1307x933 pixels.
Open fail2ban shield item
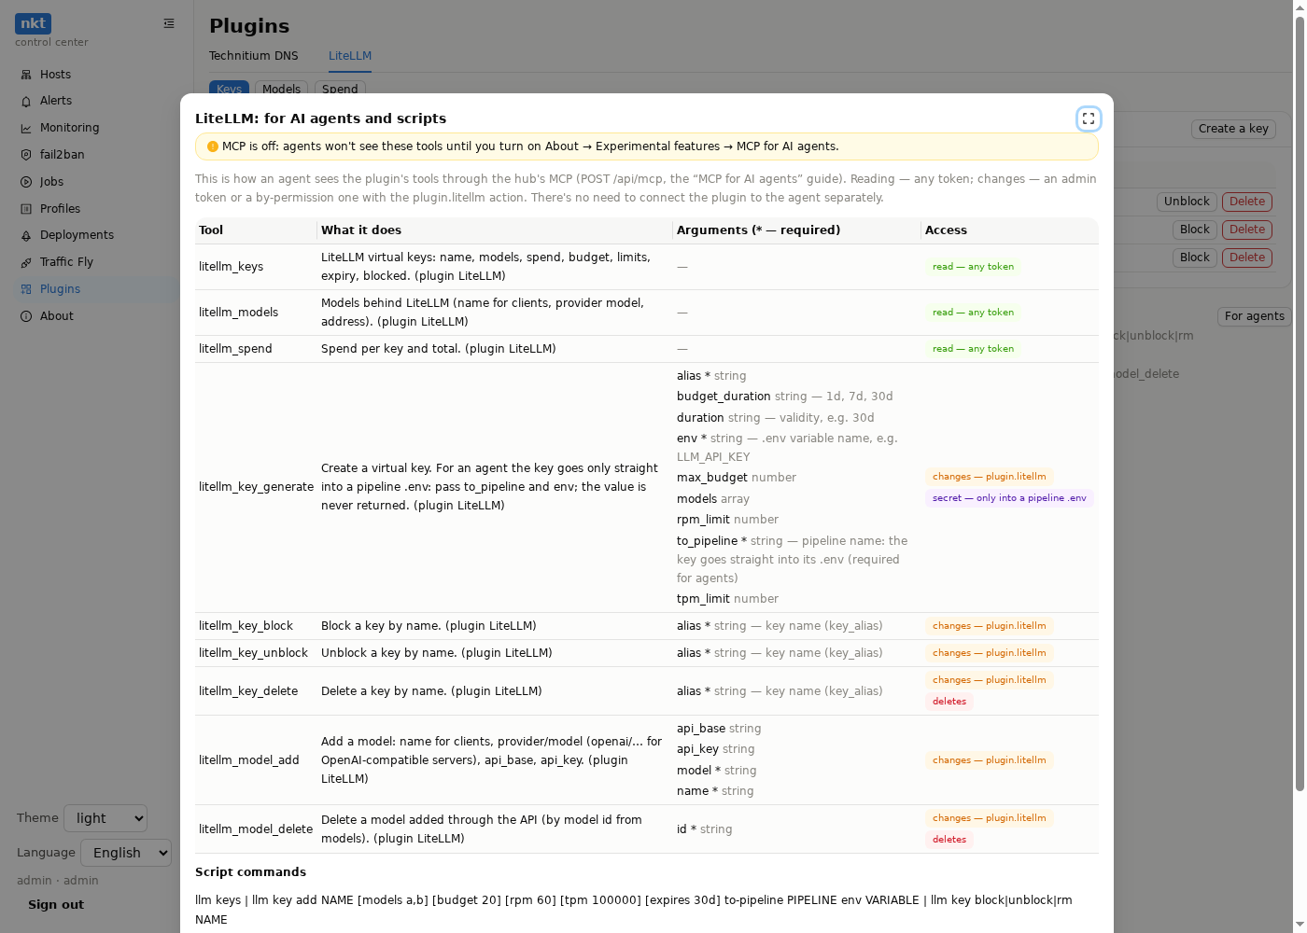click(x=62, y=155)
